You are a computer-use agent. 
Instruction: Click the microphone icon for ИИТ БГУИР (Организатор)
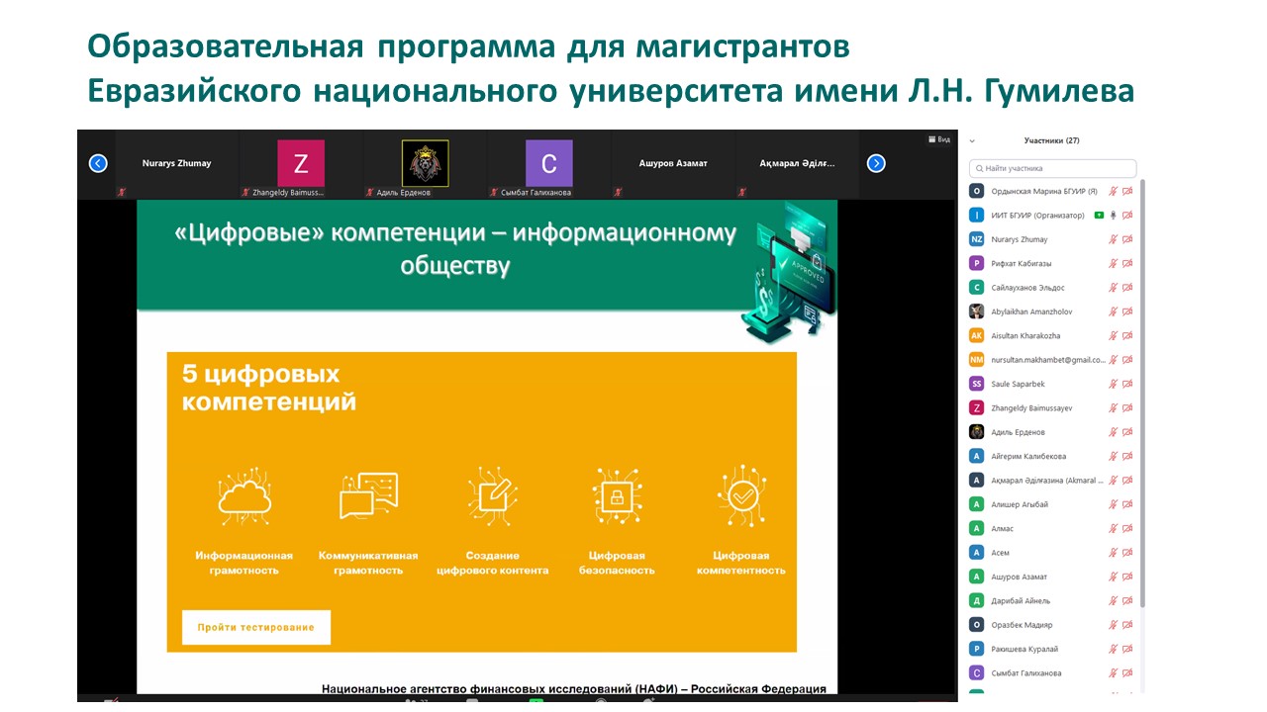(1113, 216)
